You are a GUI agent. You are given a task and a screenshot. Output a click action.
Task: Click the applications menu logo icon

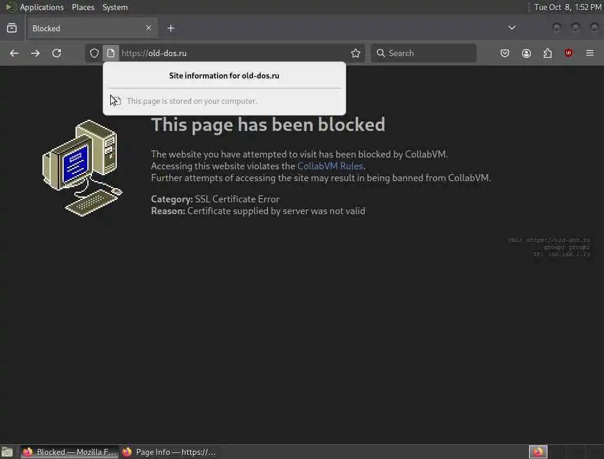tap(11, 7)
